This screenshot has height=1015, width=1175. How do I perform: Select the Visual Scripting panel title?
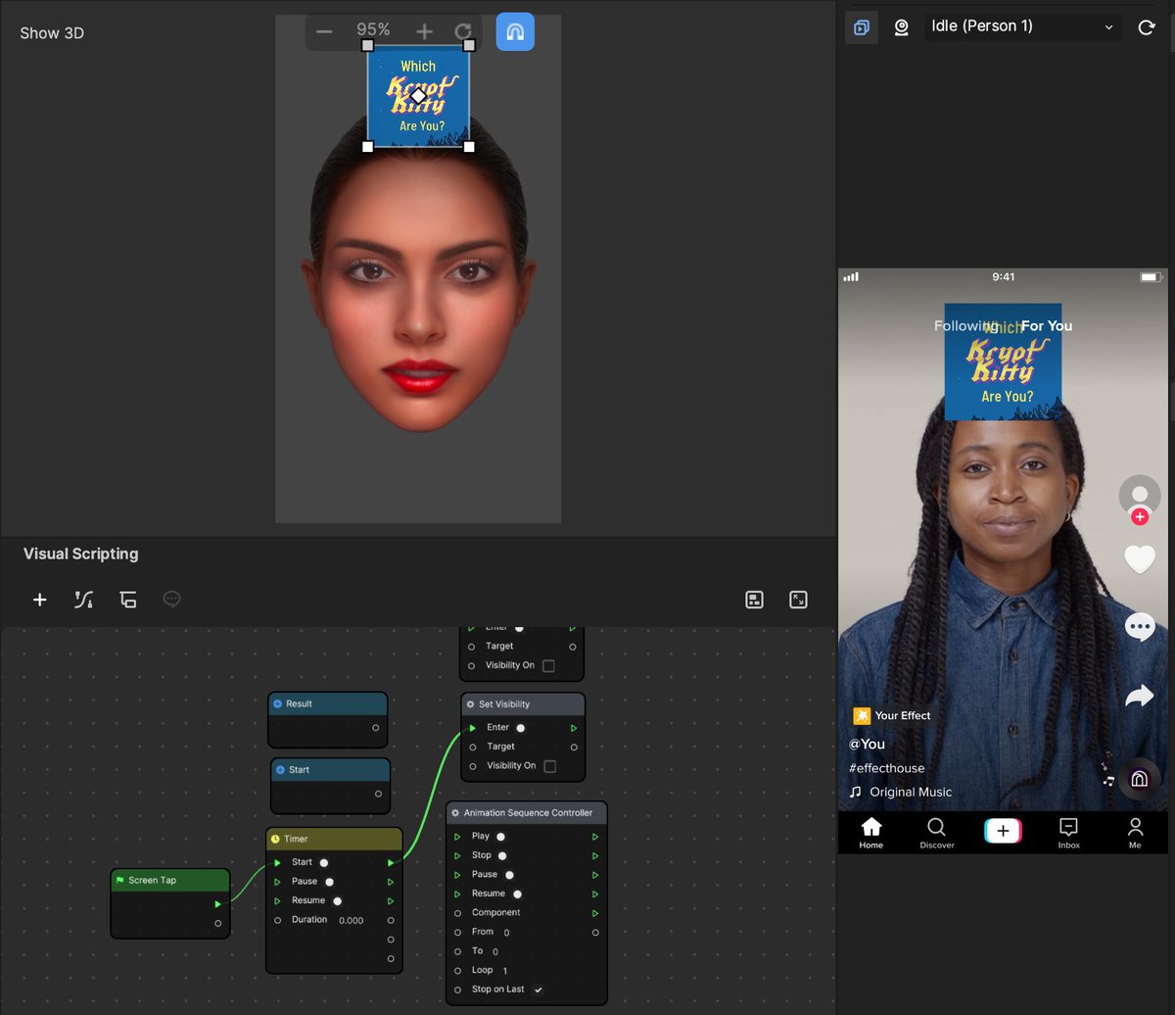click(x=80, y=554)
